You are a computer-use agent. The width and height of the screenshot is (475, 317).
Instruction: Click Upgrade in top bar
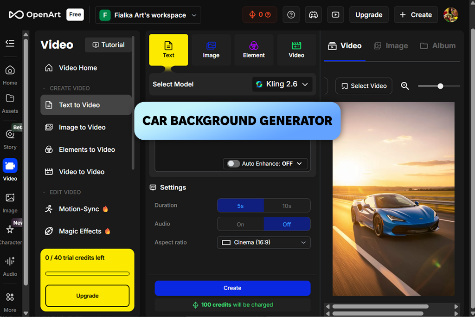(369, 15)
